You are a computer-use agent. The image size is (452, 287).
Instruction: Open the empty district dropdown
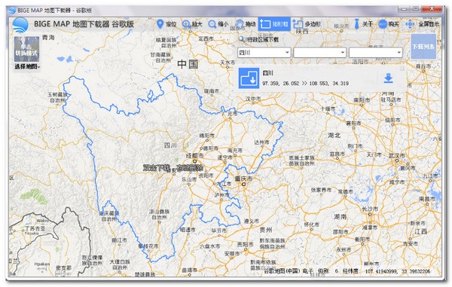coord(376,53)
